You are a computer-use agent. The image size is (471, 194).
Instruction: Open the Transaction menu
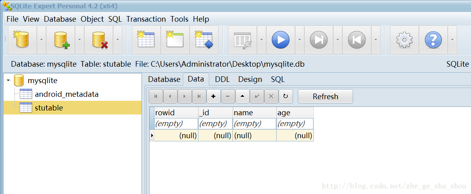tap(146, 19)
